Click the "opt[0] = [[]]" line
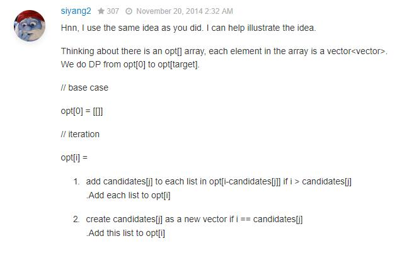 (x=82, y=111)
